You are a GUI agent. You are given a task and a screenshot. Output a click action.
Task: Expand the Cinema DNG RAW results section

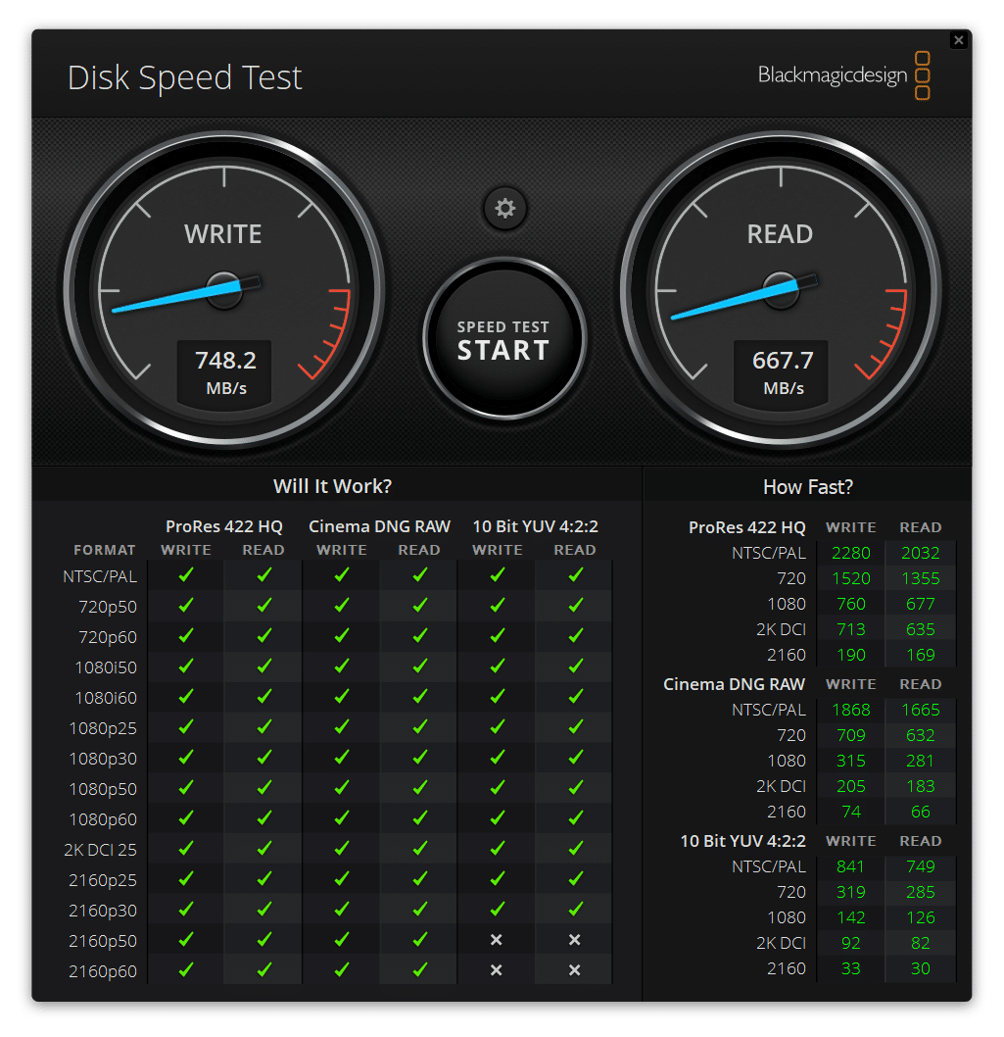733,683
